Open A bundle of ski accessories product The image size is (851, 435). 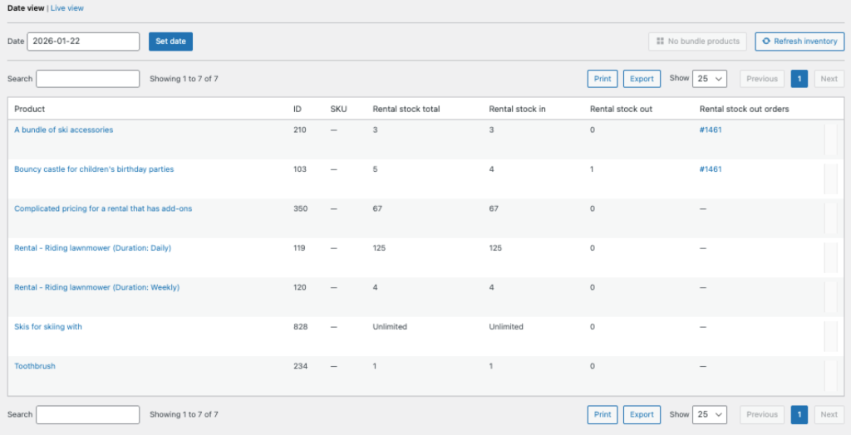63,130
